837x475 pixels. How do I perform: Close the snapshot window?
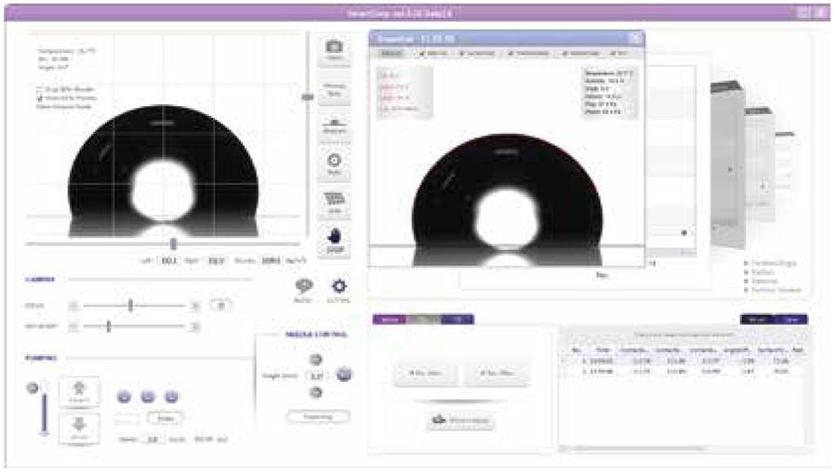click(x=635, y=38)
